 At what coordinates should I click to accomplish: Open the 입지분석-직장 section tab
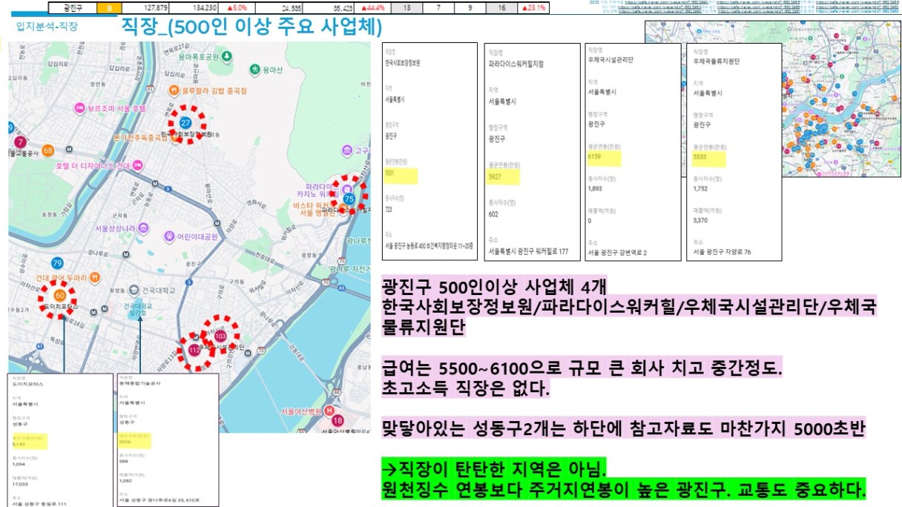click(47, 26)
